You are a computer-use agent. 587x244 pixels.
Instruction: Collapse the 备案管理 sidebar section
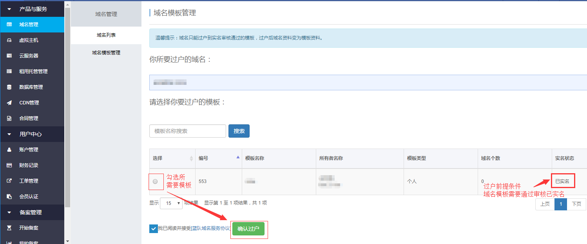pyautogui.click(x=9, y=212)
